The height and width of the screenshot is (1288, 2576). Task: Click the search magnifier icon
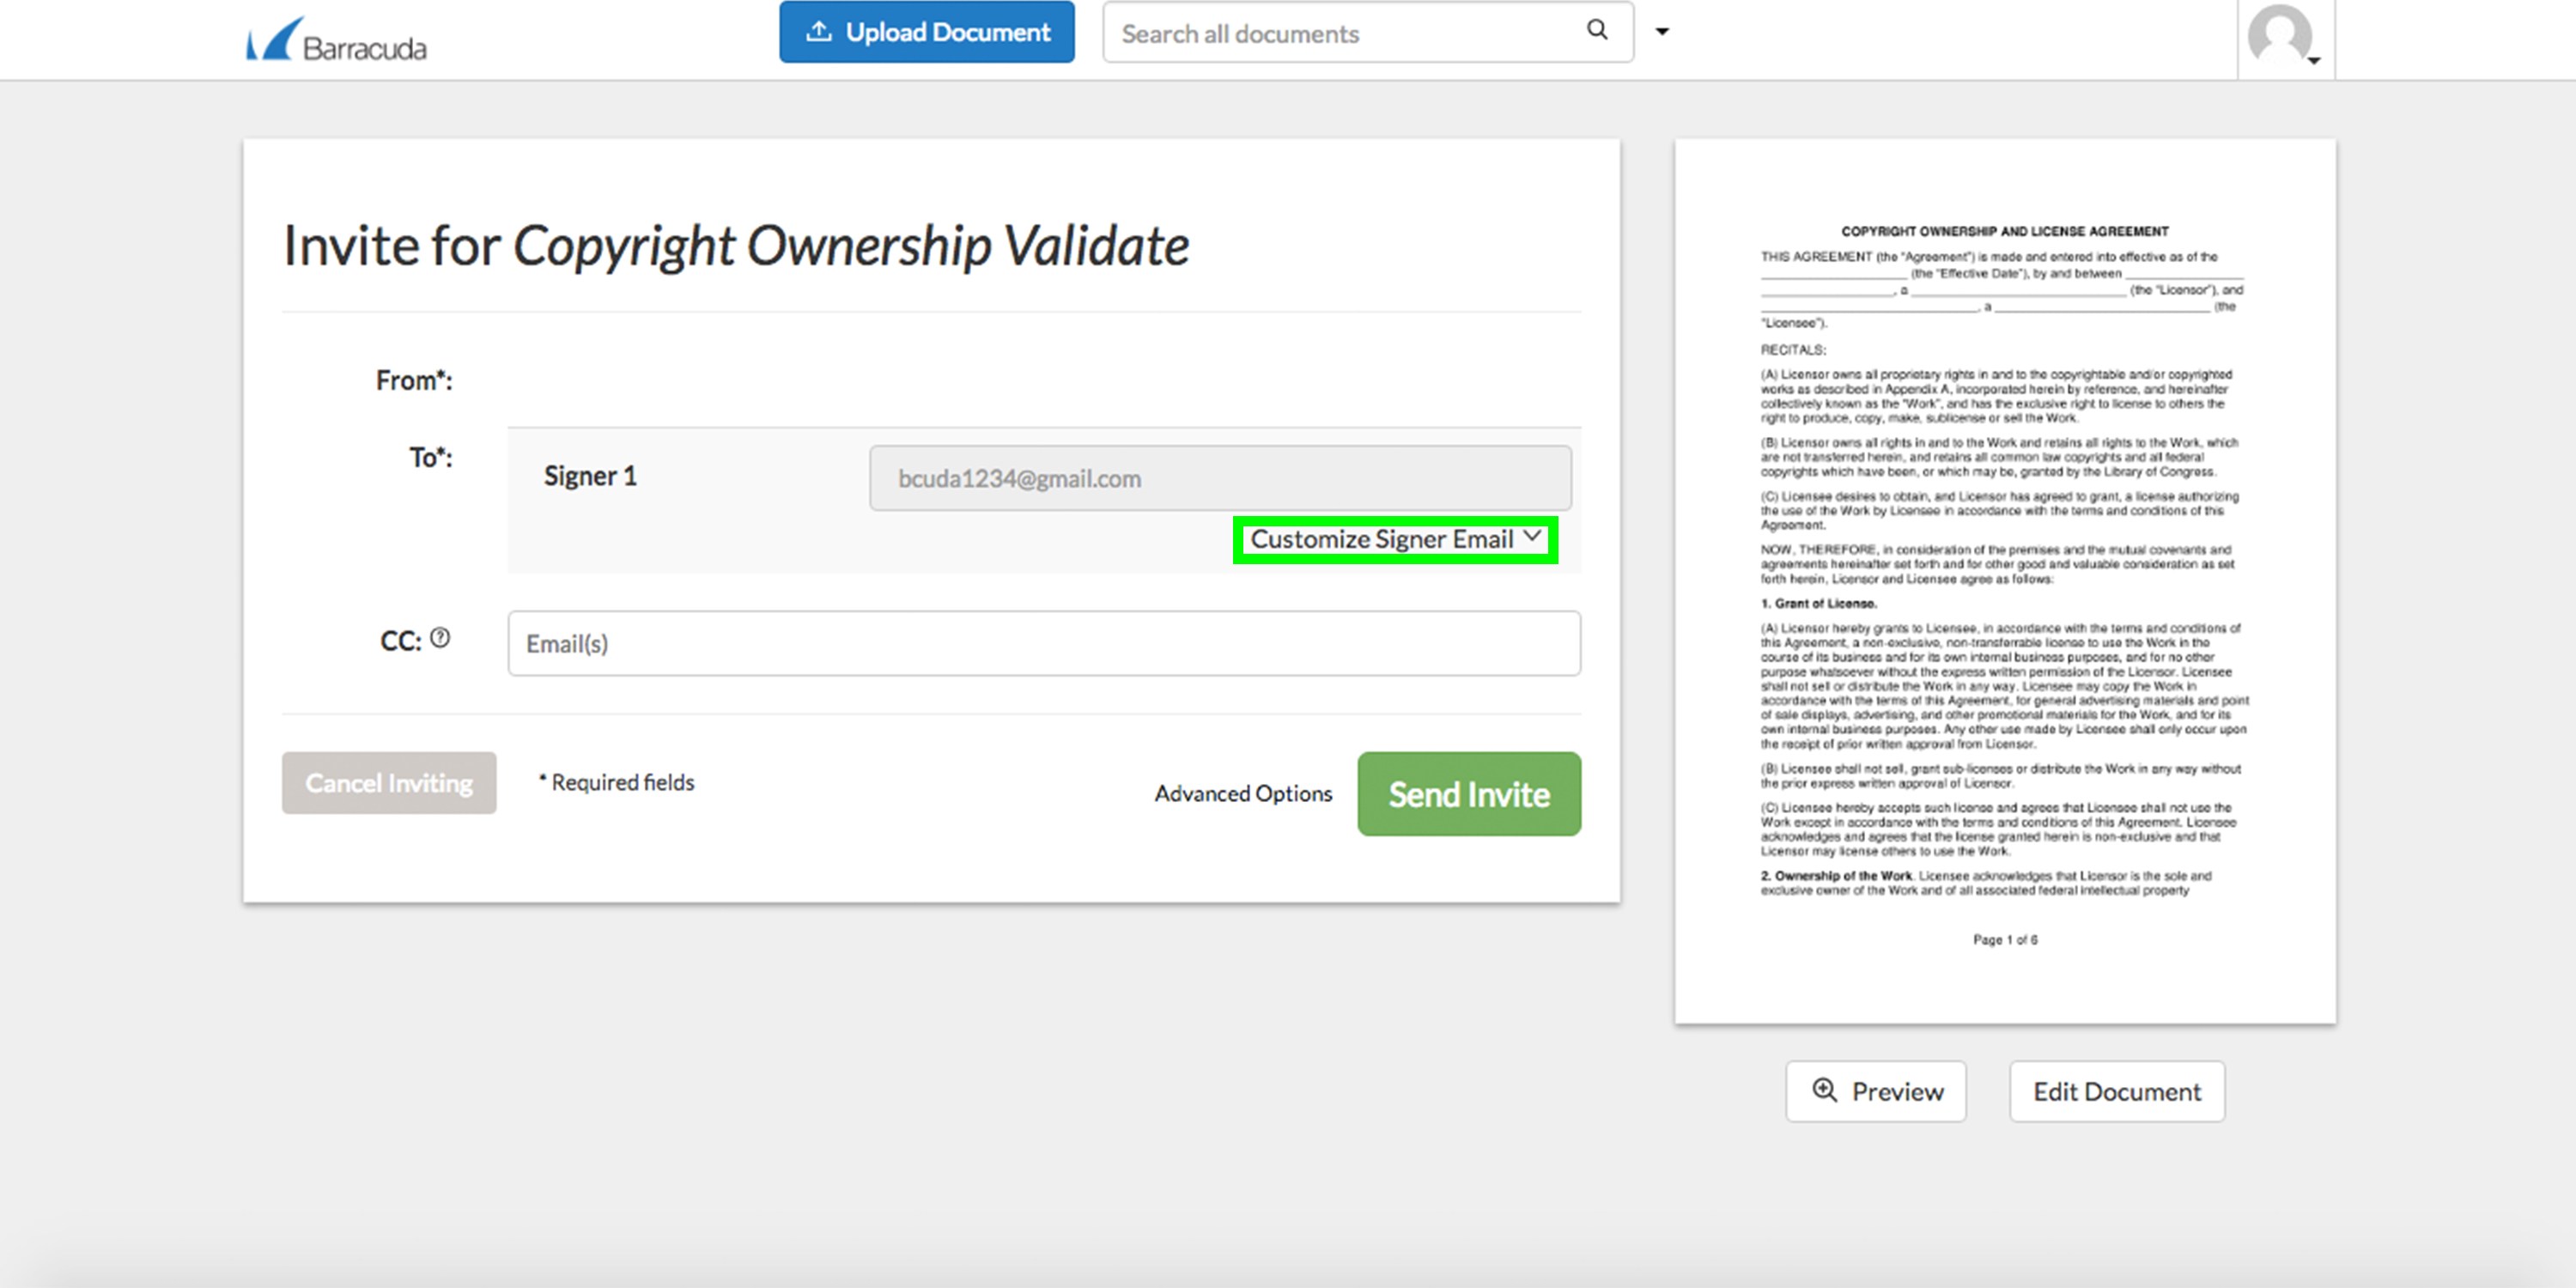coord(1597,30)
